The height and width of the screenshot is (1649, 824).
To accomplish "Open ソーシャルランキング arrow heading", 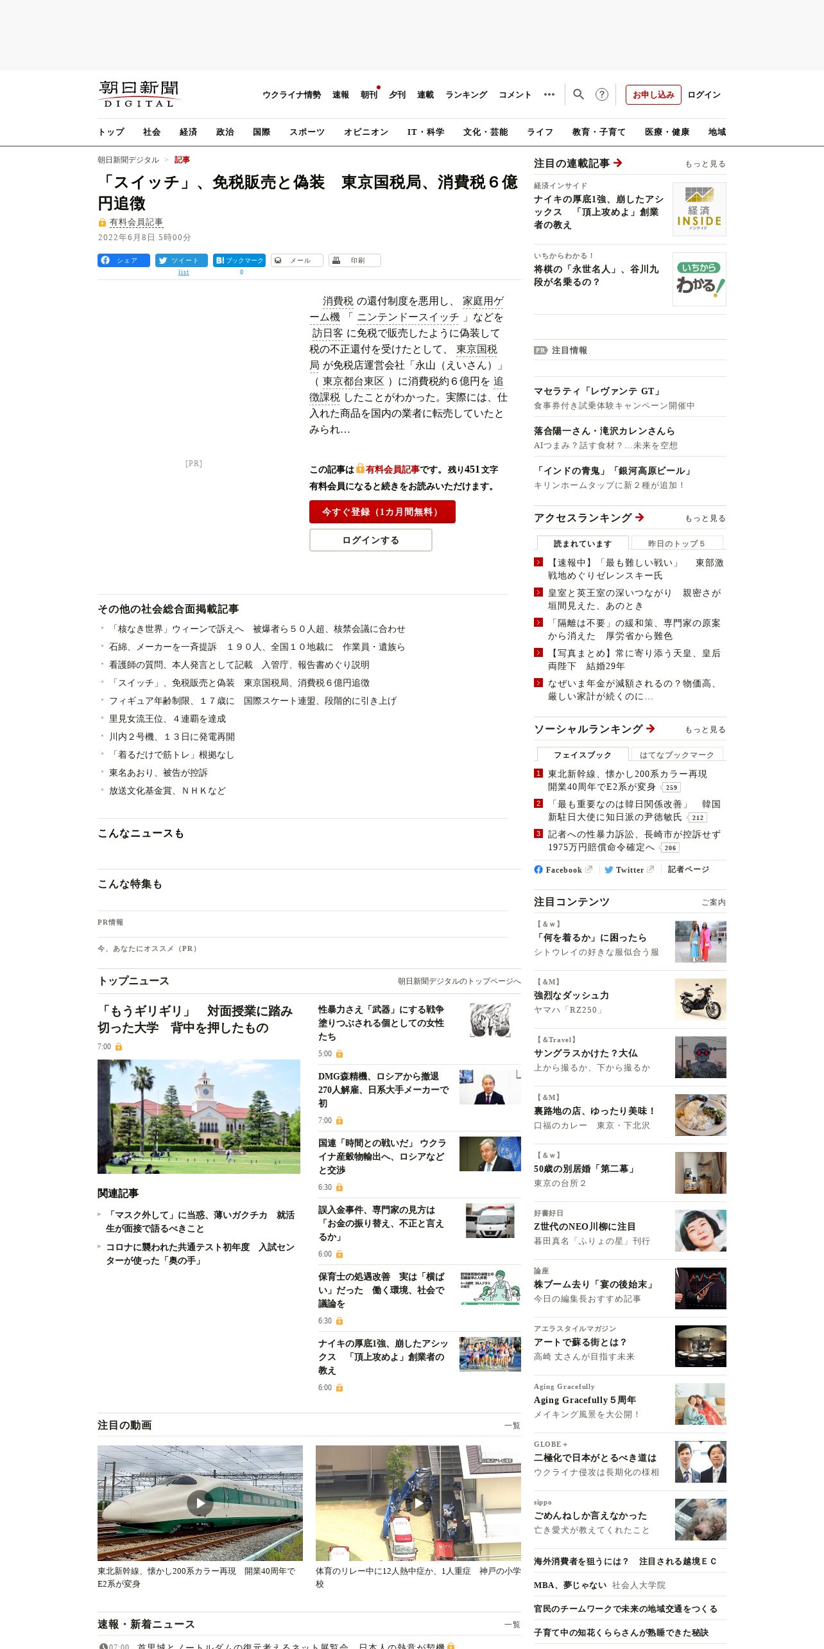I will coord(594,729).
